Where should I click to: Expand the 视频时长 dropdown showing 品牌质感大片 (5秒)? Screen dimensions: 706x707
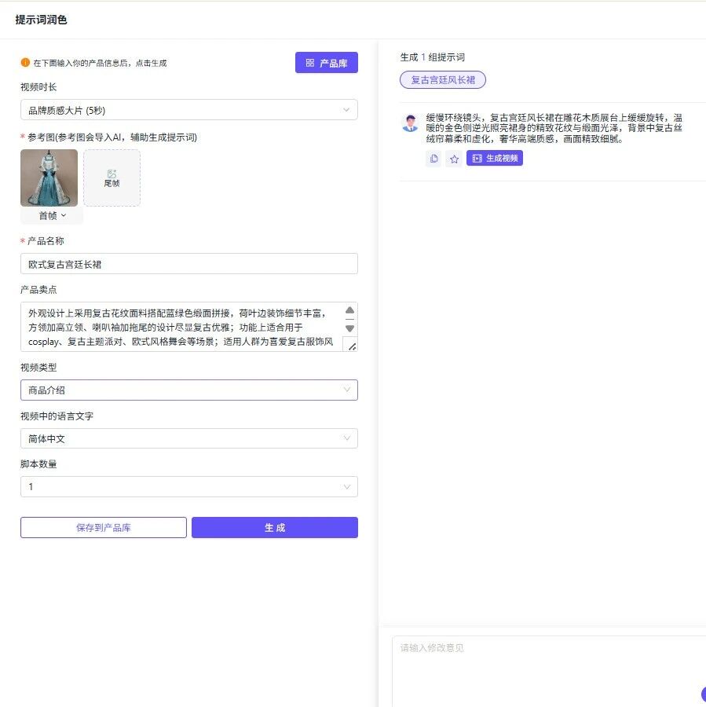pos(189,110)
